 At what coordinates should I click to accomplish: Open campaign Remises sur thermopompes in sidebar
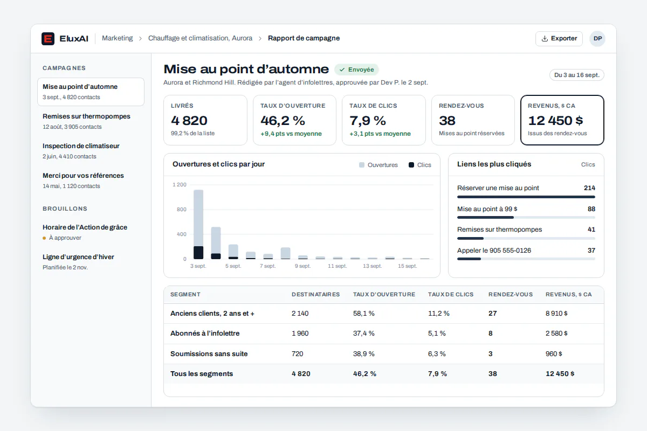tap(91, 121)
